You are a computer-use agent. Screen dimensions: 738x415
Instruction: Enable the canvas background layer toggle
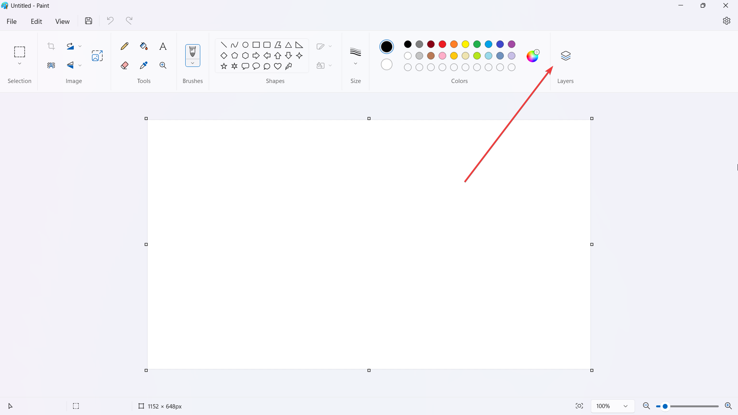pos(566,55)
